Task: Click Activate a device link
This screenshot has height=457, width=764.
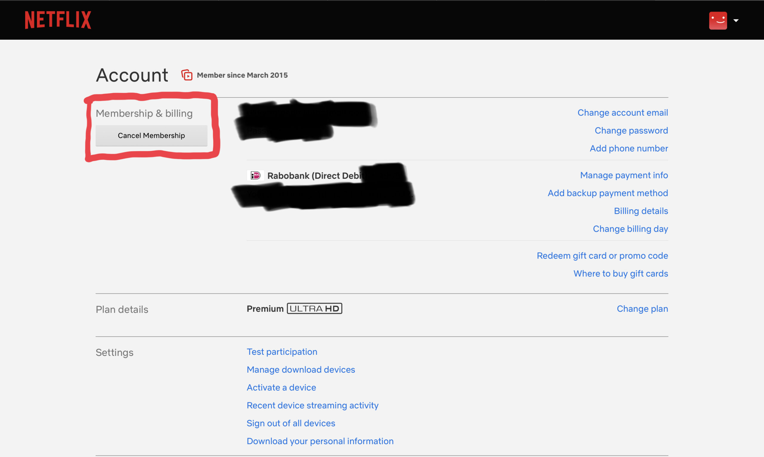Action: tap(281, 388)
